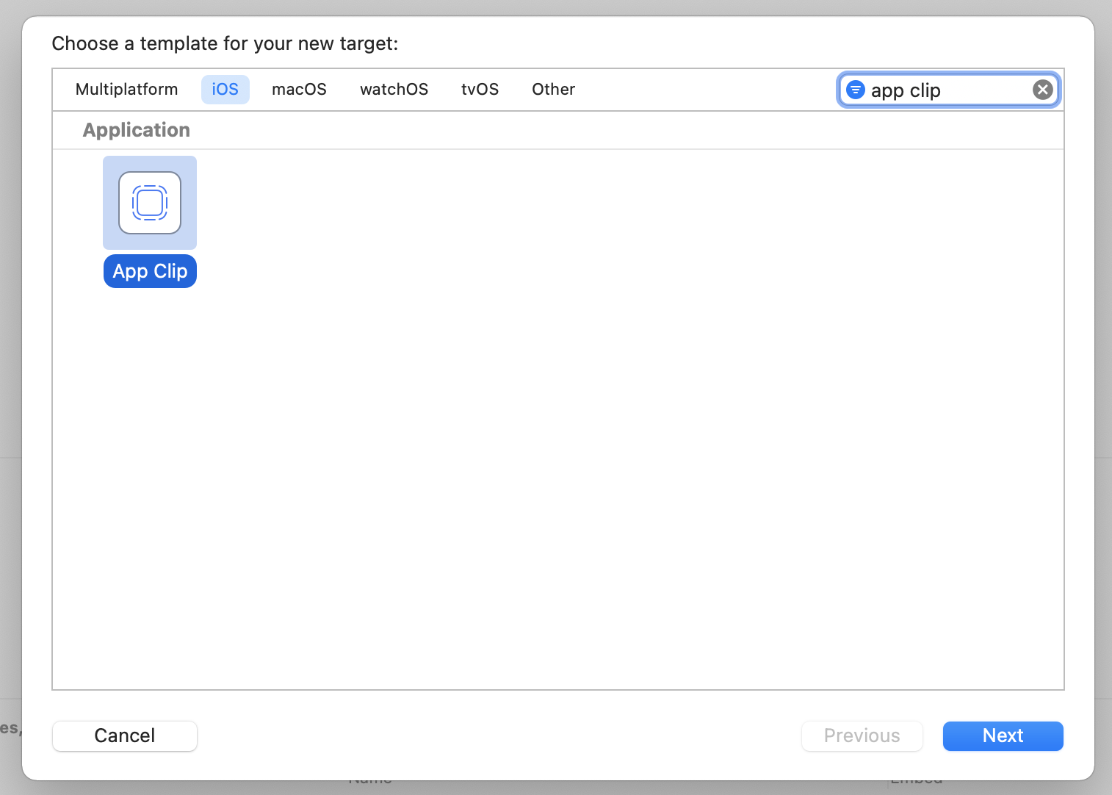Clear the search field text
The height and width of the screenshot is (795, 1112).
[1043, 90]
